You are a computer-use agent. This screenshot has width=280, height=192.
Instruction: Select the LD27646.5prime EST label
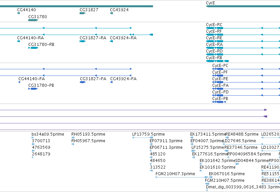pos(240,141)
